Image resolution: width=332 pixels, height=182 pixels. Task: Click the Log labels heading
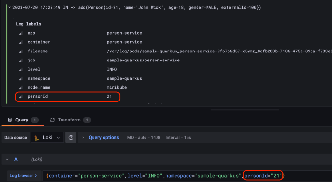[28, 24]
